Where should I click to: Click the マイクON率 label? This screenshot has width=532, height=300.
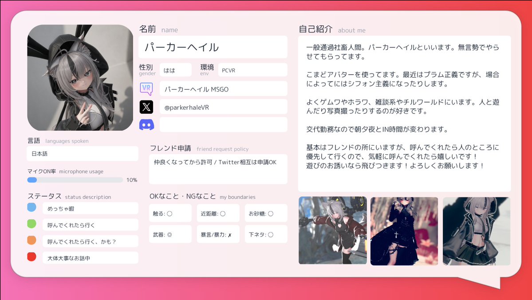42,171
